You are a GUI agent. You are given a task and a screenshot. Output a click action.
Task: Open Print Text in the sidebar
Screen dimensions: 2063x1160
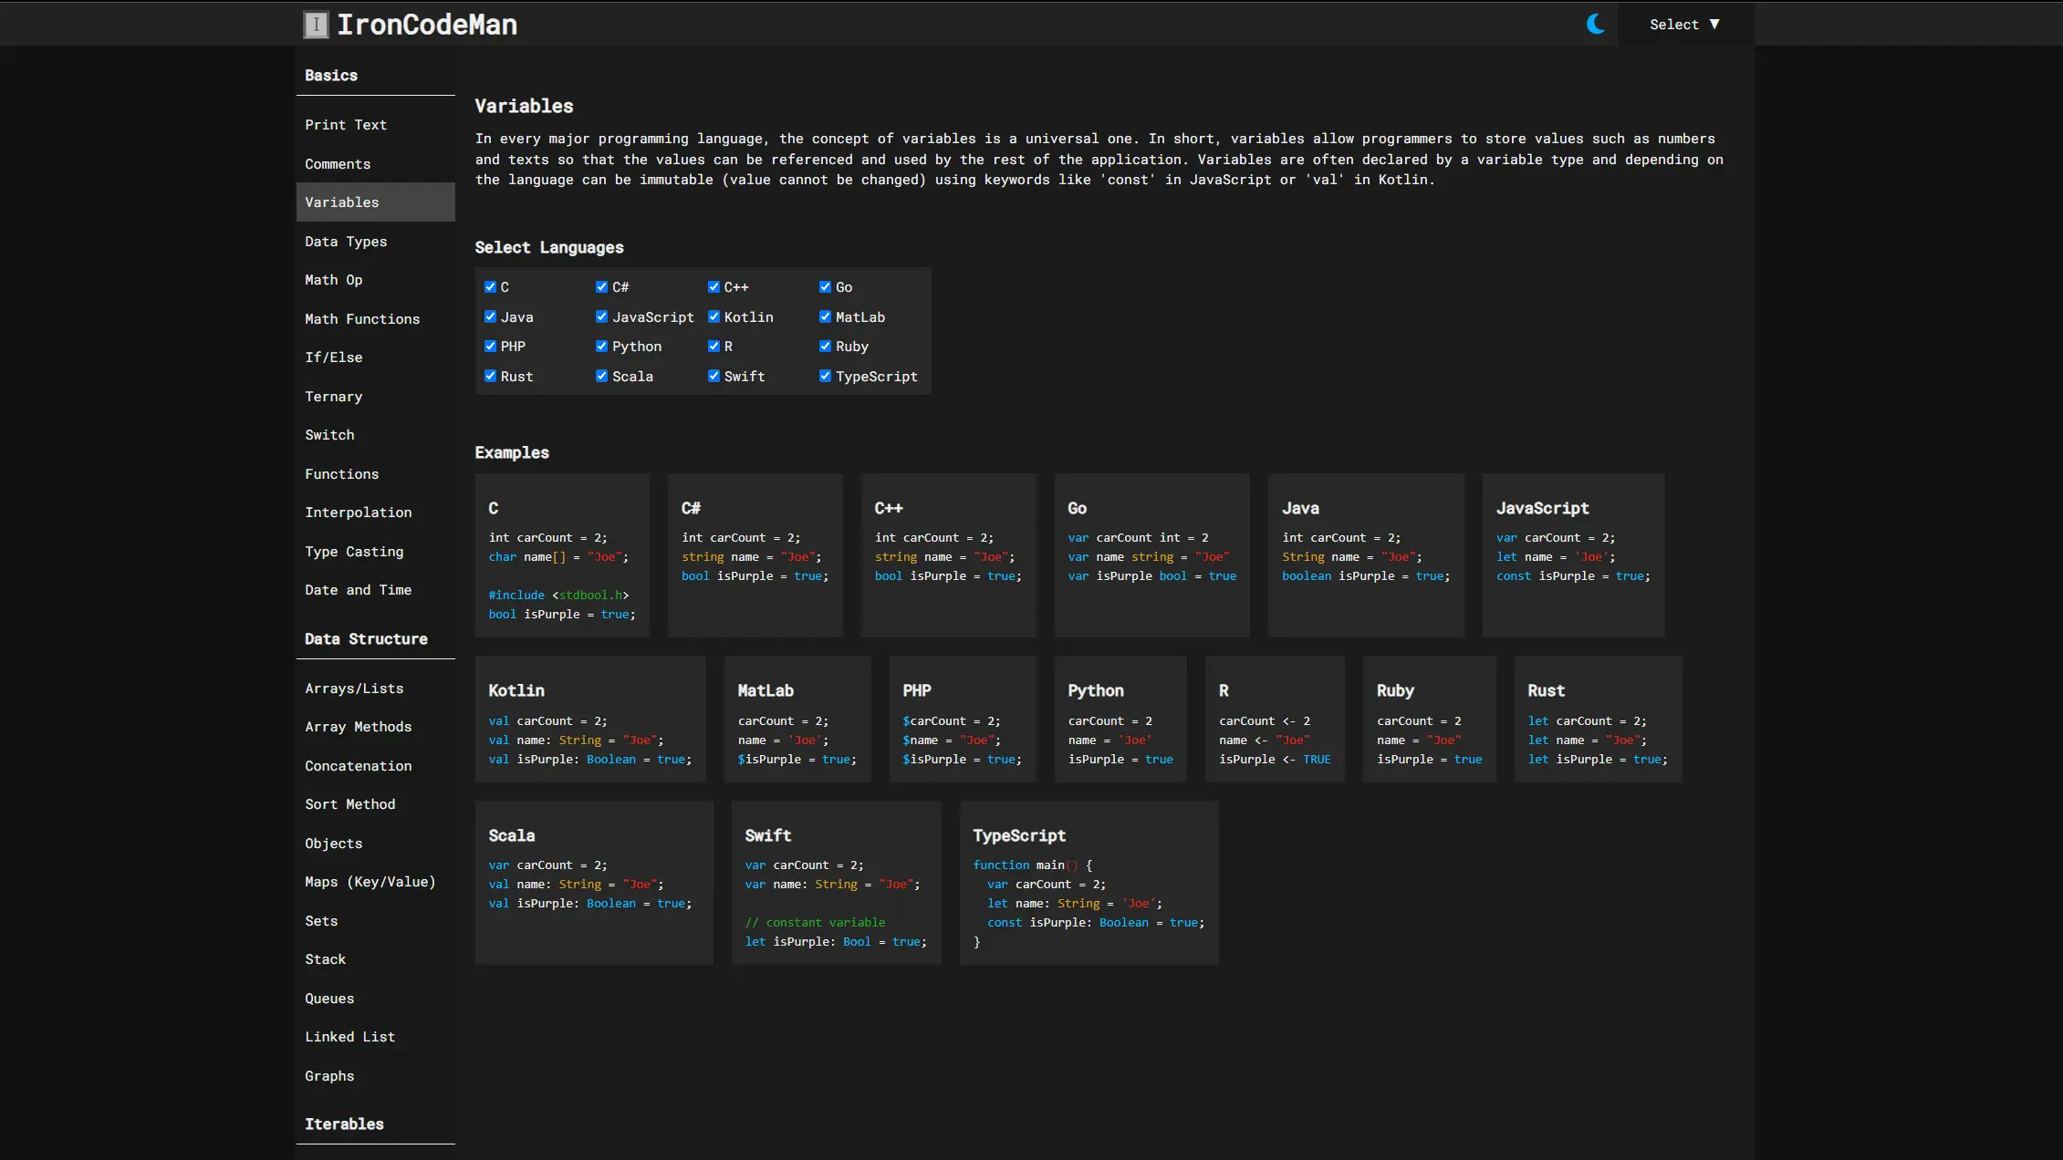(x=375, y=125)
